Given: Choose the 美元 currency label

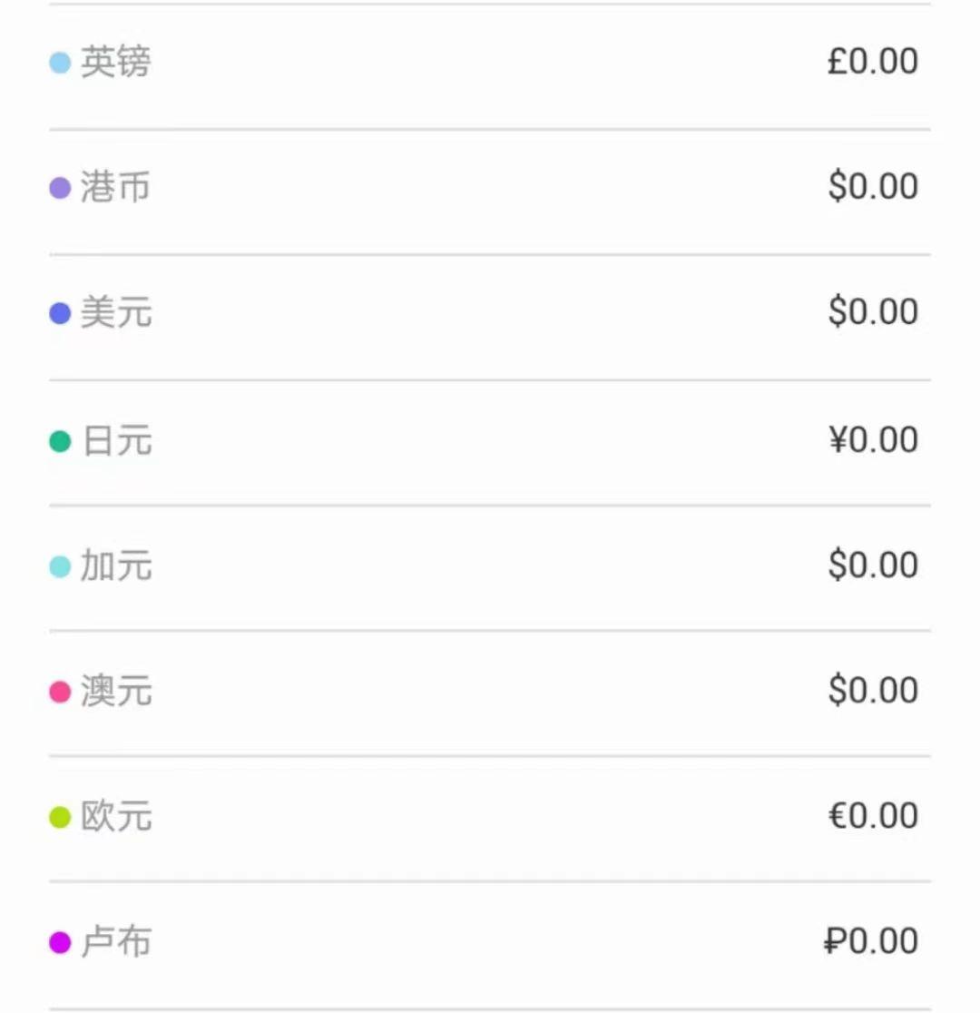Looking at the screenshot, I should pos(116,313).
